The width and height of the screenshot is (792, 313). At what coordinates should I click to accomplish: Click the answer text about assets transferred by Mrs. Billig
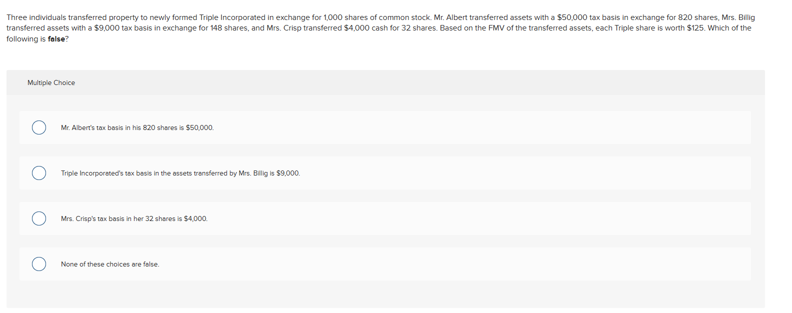180,173
